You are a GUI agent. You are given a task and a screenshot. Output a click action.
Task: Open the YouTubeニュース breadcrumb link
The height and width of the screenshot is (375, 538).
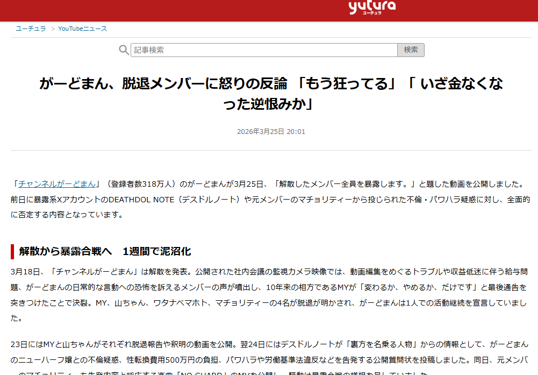coord(83,29)
